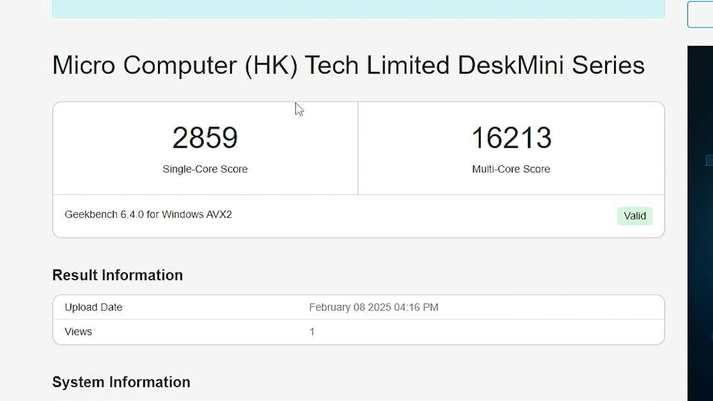713x401 pixels.
Task: Click the light teal banner at top
Action: click(x=358, y=8)
